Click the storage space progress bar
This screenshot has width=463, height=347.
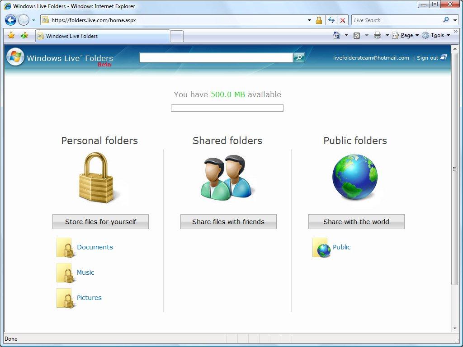coord(227,108)
